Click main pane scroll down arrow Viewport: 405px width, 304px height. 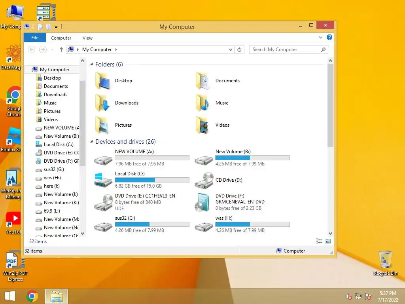pyautogui.click(x=330, y=234)
